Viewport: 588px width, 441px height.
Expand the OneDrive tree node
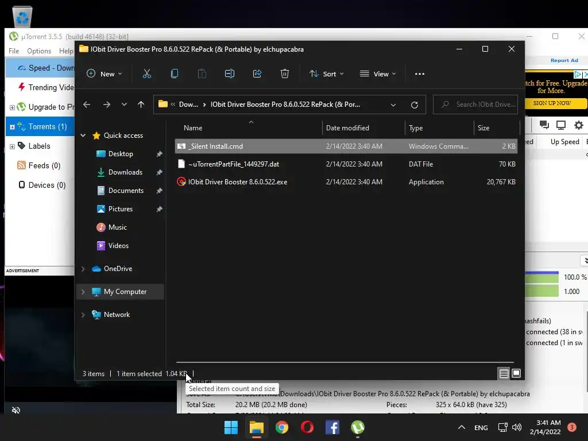pos(83,269)
